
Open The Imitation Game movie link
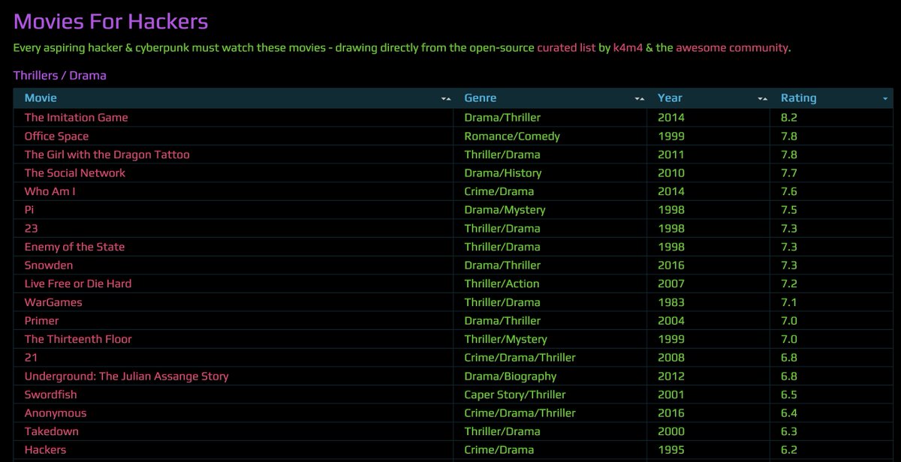[76, 118]
